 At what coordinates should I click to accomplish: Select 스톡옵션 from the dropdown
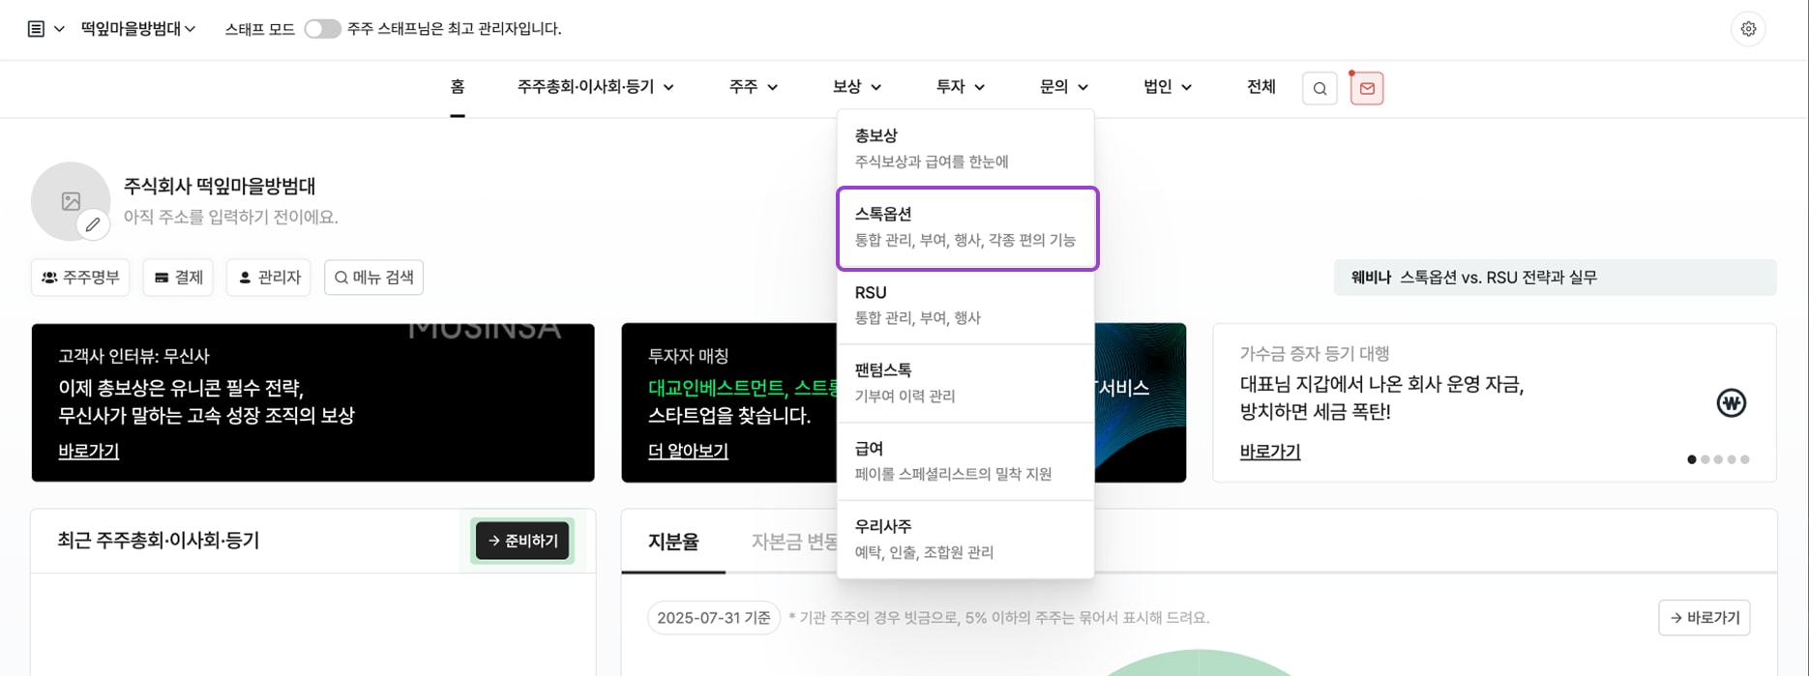[967, 227]
